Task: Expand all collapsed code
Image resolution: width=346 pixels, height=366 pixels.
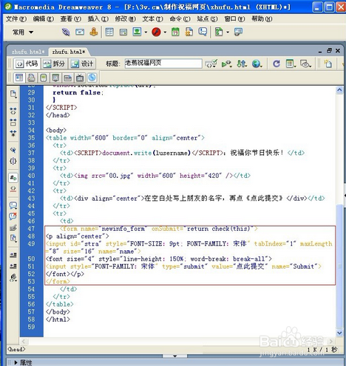Action: point(13,134)
